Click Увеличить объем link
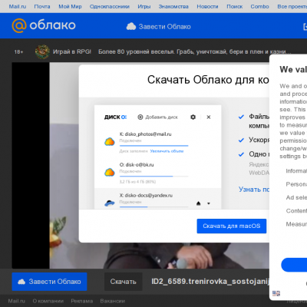The height and width of the screenshot is (307, 307). click(167, 151)
